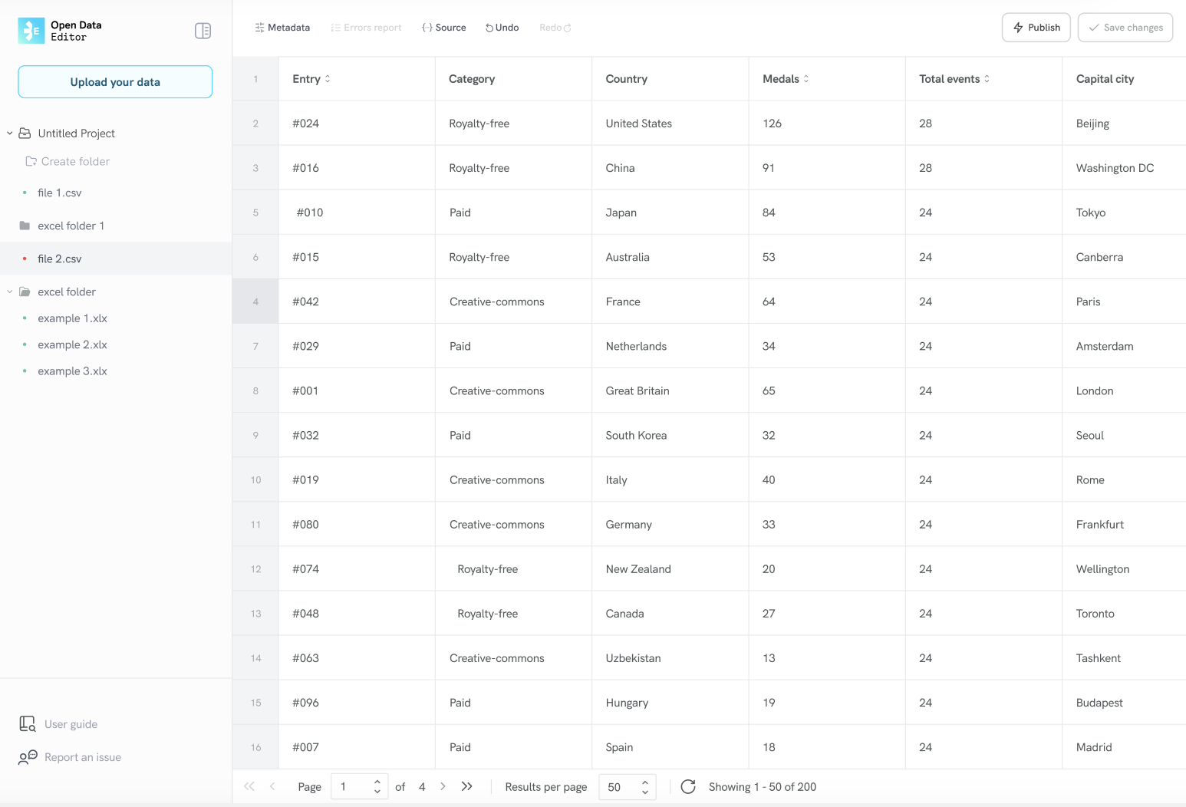
Task: View the Errors report
Action: [366, 27]
